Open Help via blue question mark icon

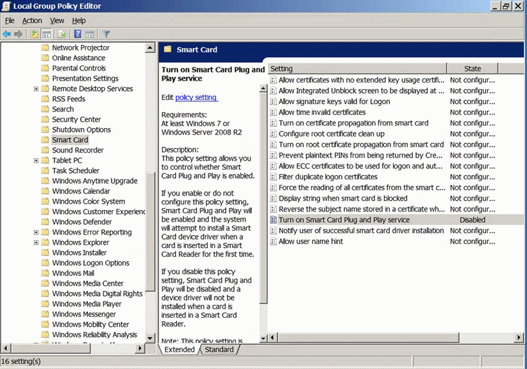(78, 34)
